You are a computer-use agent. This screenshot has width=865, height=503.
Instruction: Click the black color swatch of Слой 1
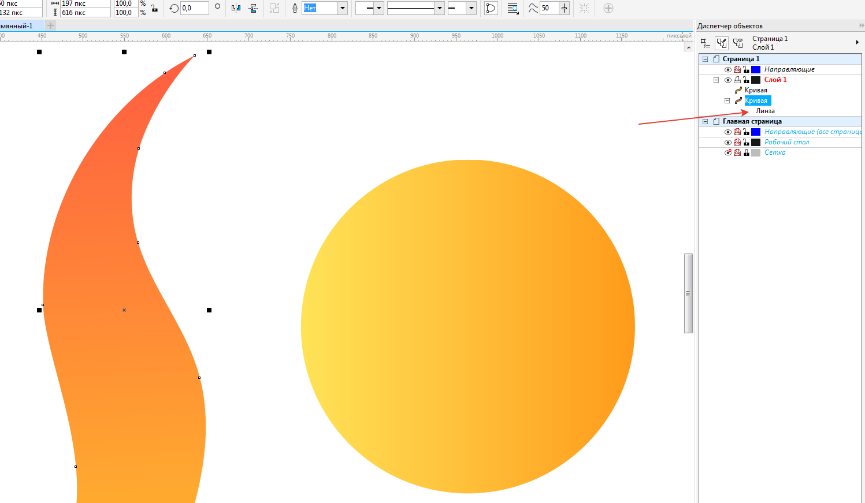tap(756, 80)
